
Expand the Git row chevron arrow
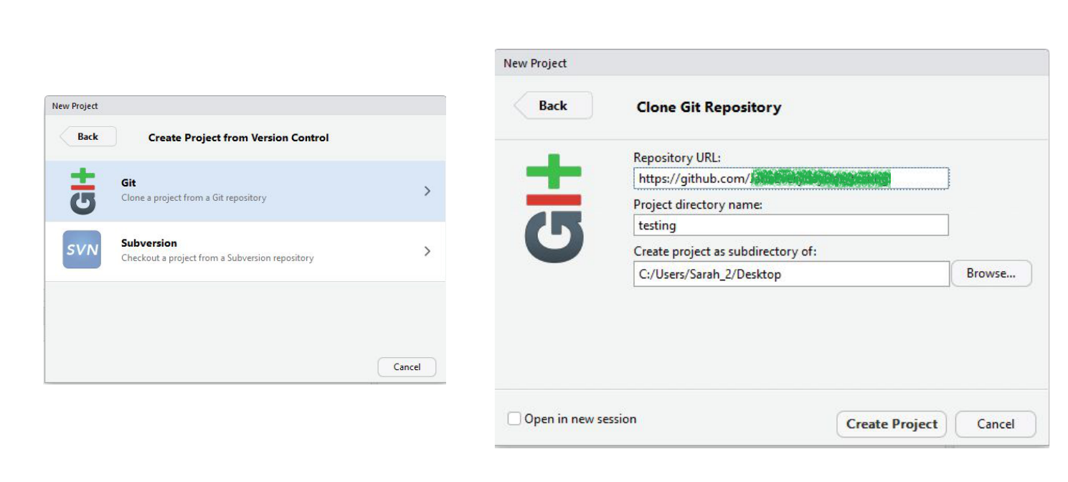427,191
